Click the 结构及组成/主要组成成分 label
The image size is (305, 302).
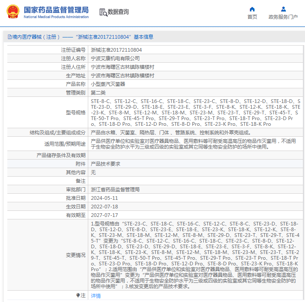coord(58,133)
